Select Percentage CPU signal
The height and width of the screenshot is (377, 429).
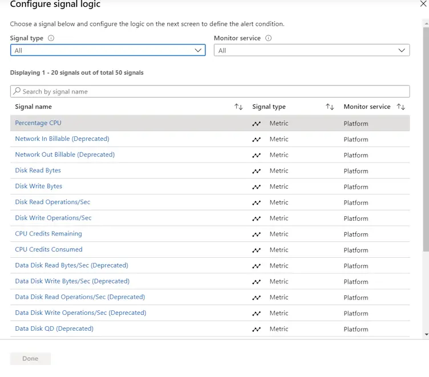(38, 123)
